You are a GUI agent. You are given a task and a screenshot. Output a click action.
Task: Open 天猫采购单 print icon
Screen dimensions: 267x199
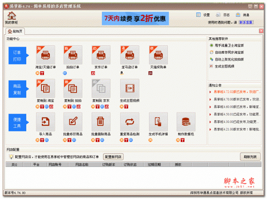point(158,55)
